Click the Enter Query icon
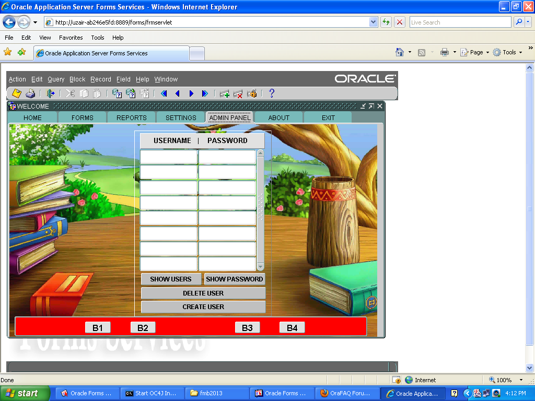Image resolution: width=535 pixels, height=401 pixels. pos(117,93)
